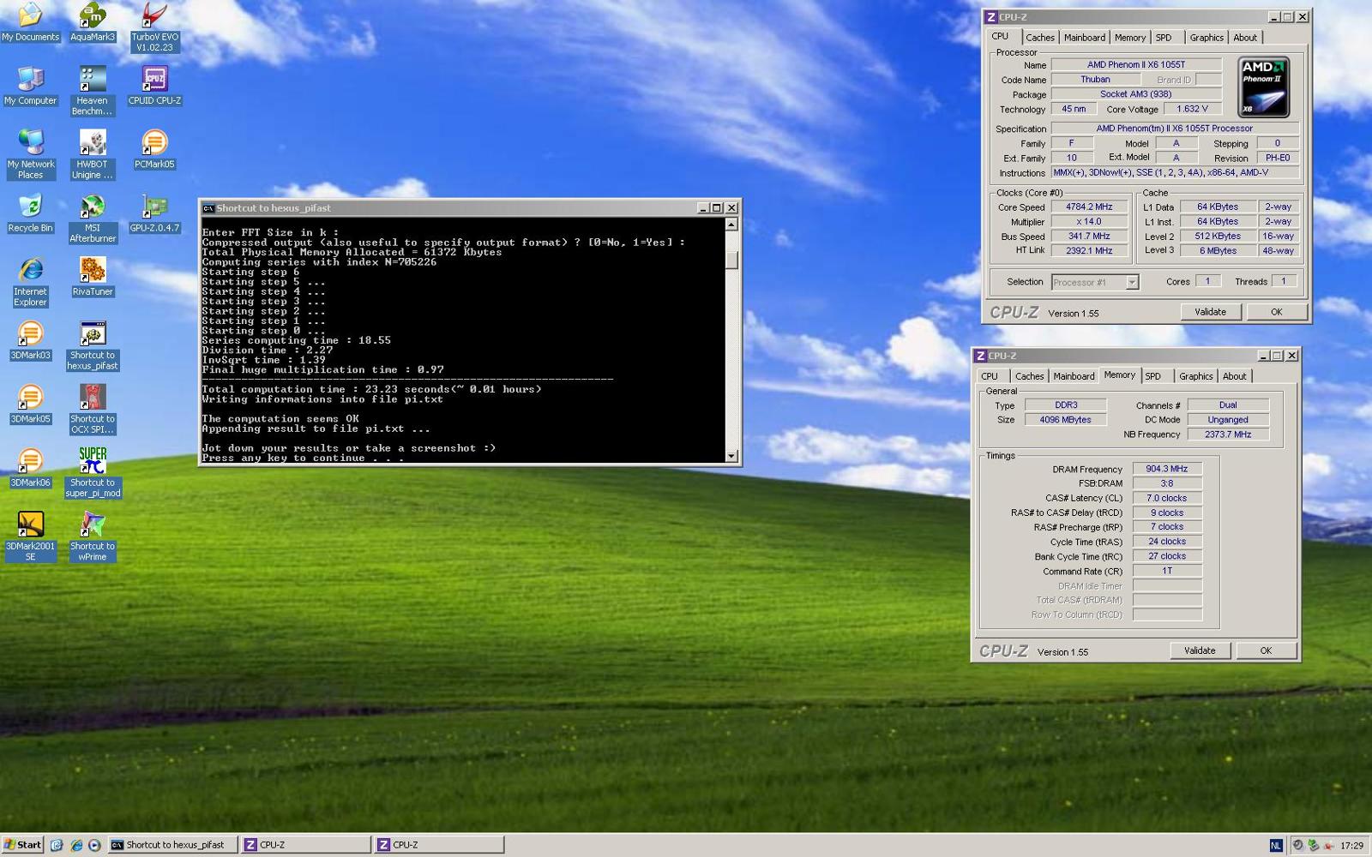Launch RivaTuner desktop shortcut
Screen dimensions: 1372x857
pos(92,277)
